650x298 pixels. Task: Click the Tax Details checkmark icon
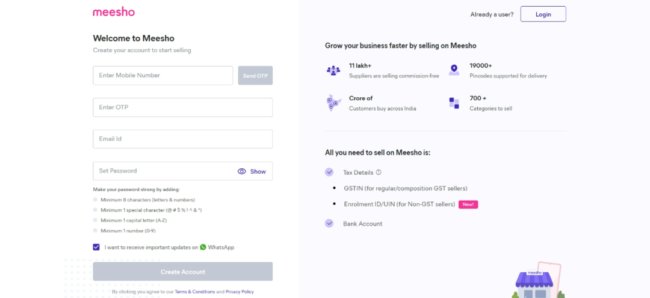(x=329, y=172)
